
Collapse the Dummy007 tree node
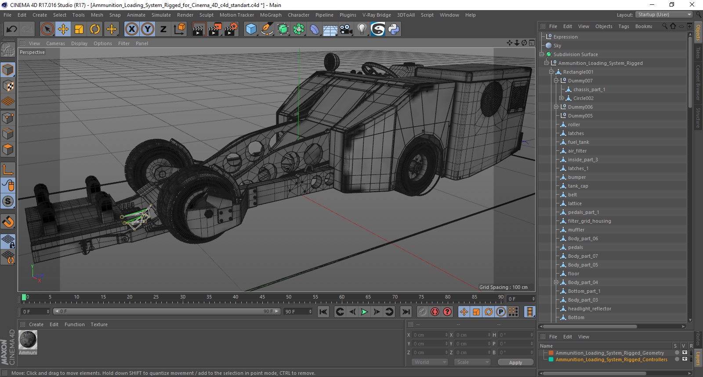coord(556,81)
